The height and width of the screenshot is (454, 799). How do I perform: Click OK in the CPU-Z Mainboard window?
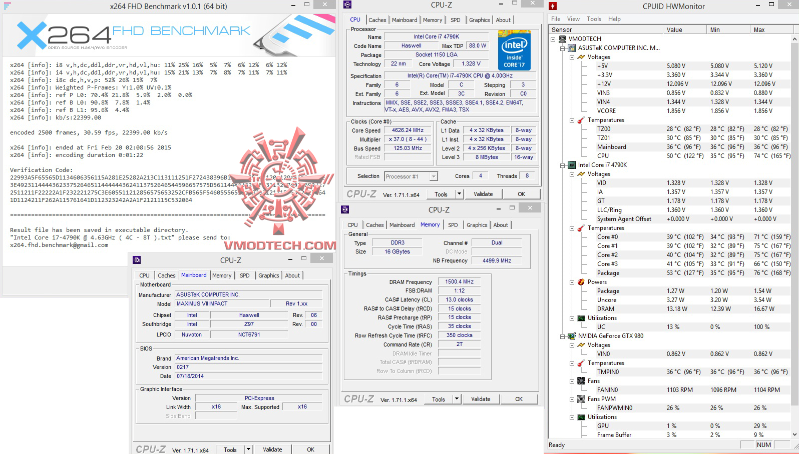click(311, 449)
